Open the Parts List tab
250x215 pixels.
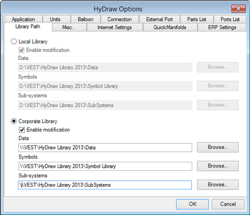point(197,19)
